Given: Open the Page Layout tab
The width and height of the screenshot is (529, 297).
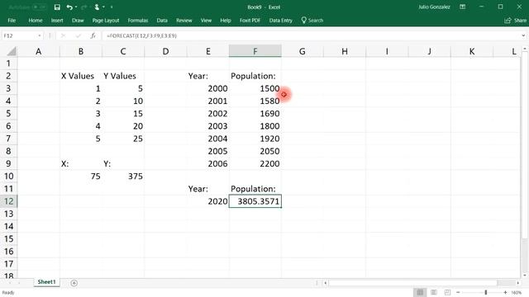Looking at the screenshot, I should click(x=106, y=21).
